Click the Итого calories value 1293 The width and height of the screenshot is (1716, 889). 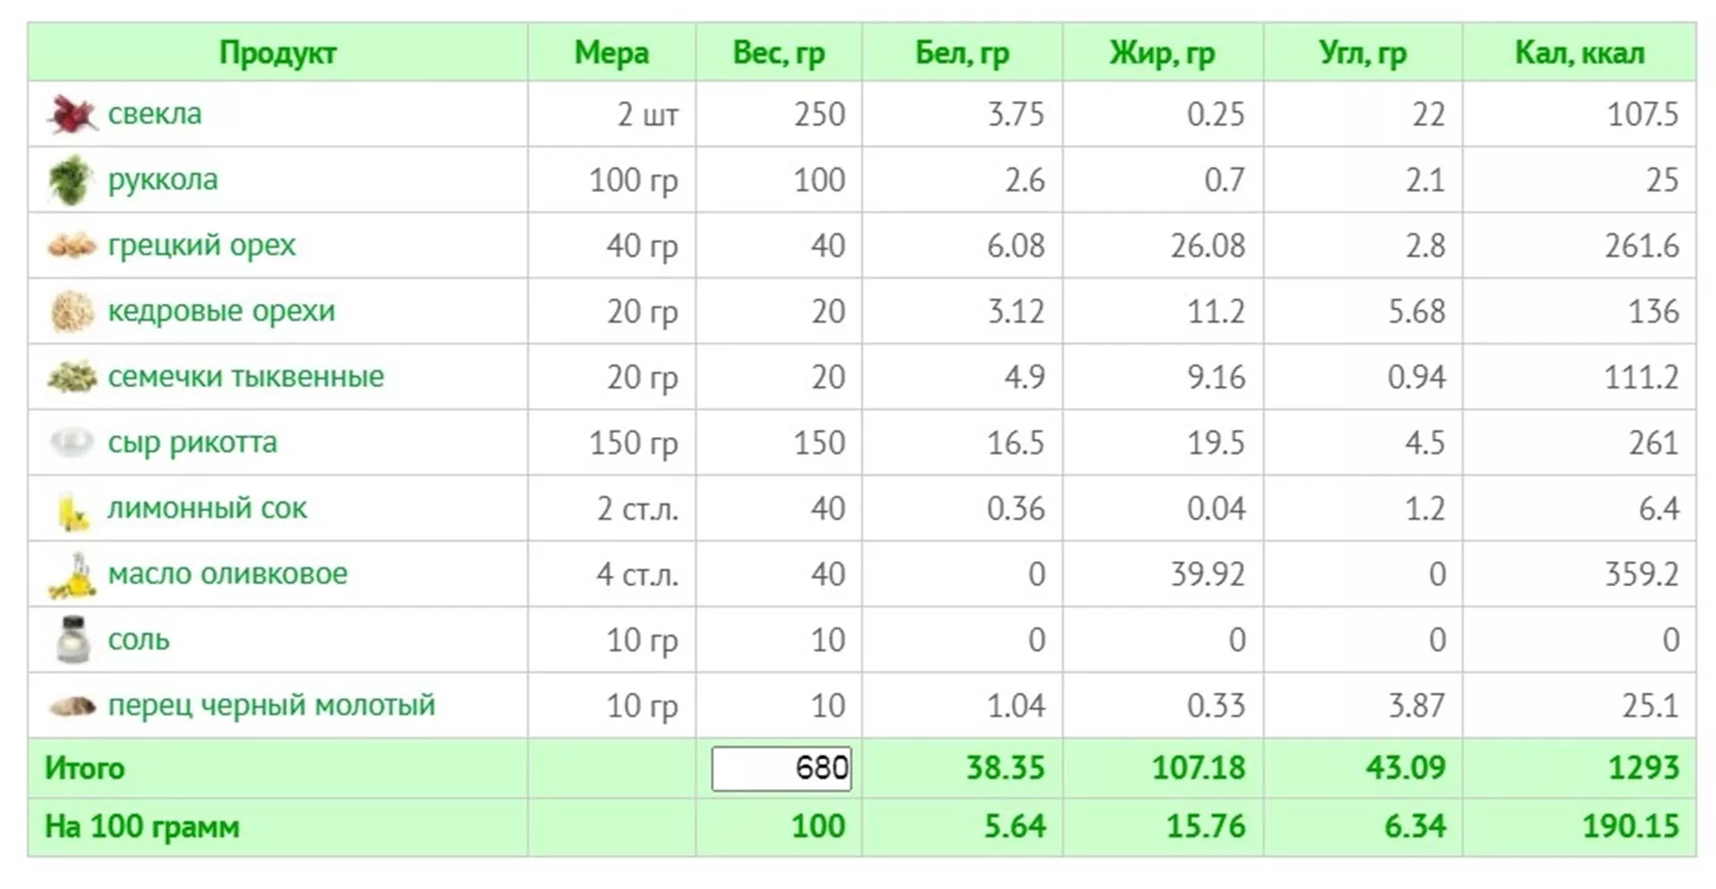tap(1643, 768)
